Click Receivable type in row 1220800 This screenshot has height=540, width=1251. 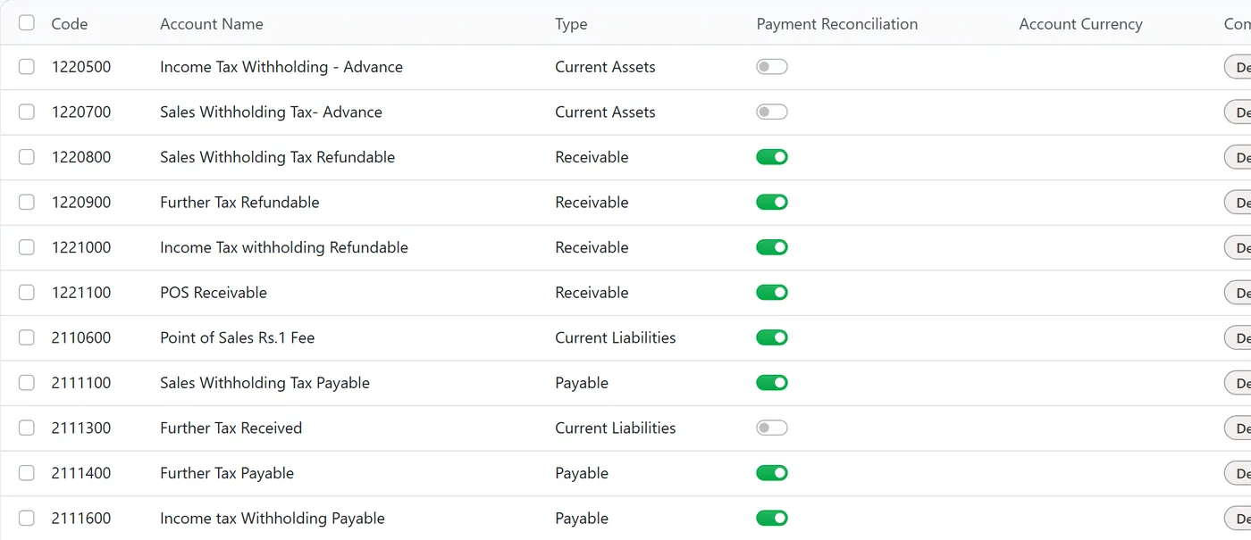[592, 157]
